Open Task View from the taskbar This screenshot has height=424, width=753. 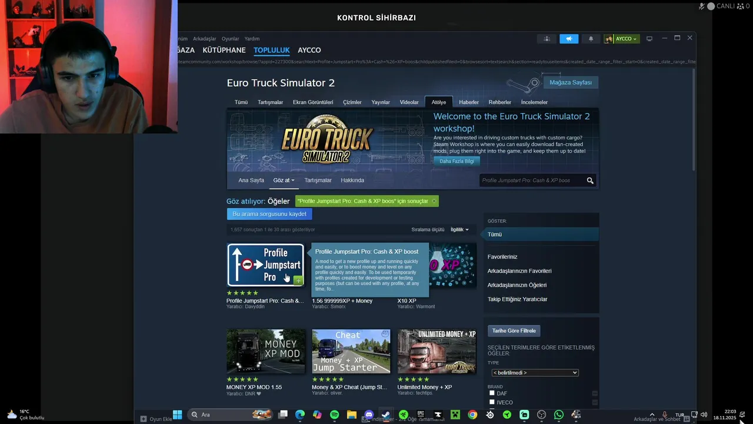coord(283,415)
